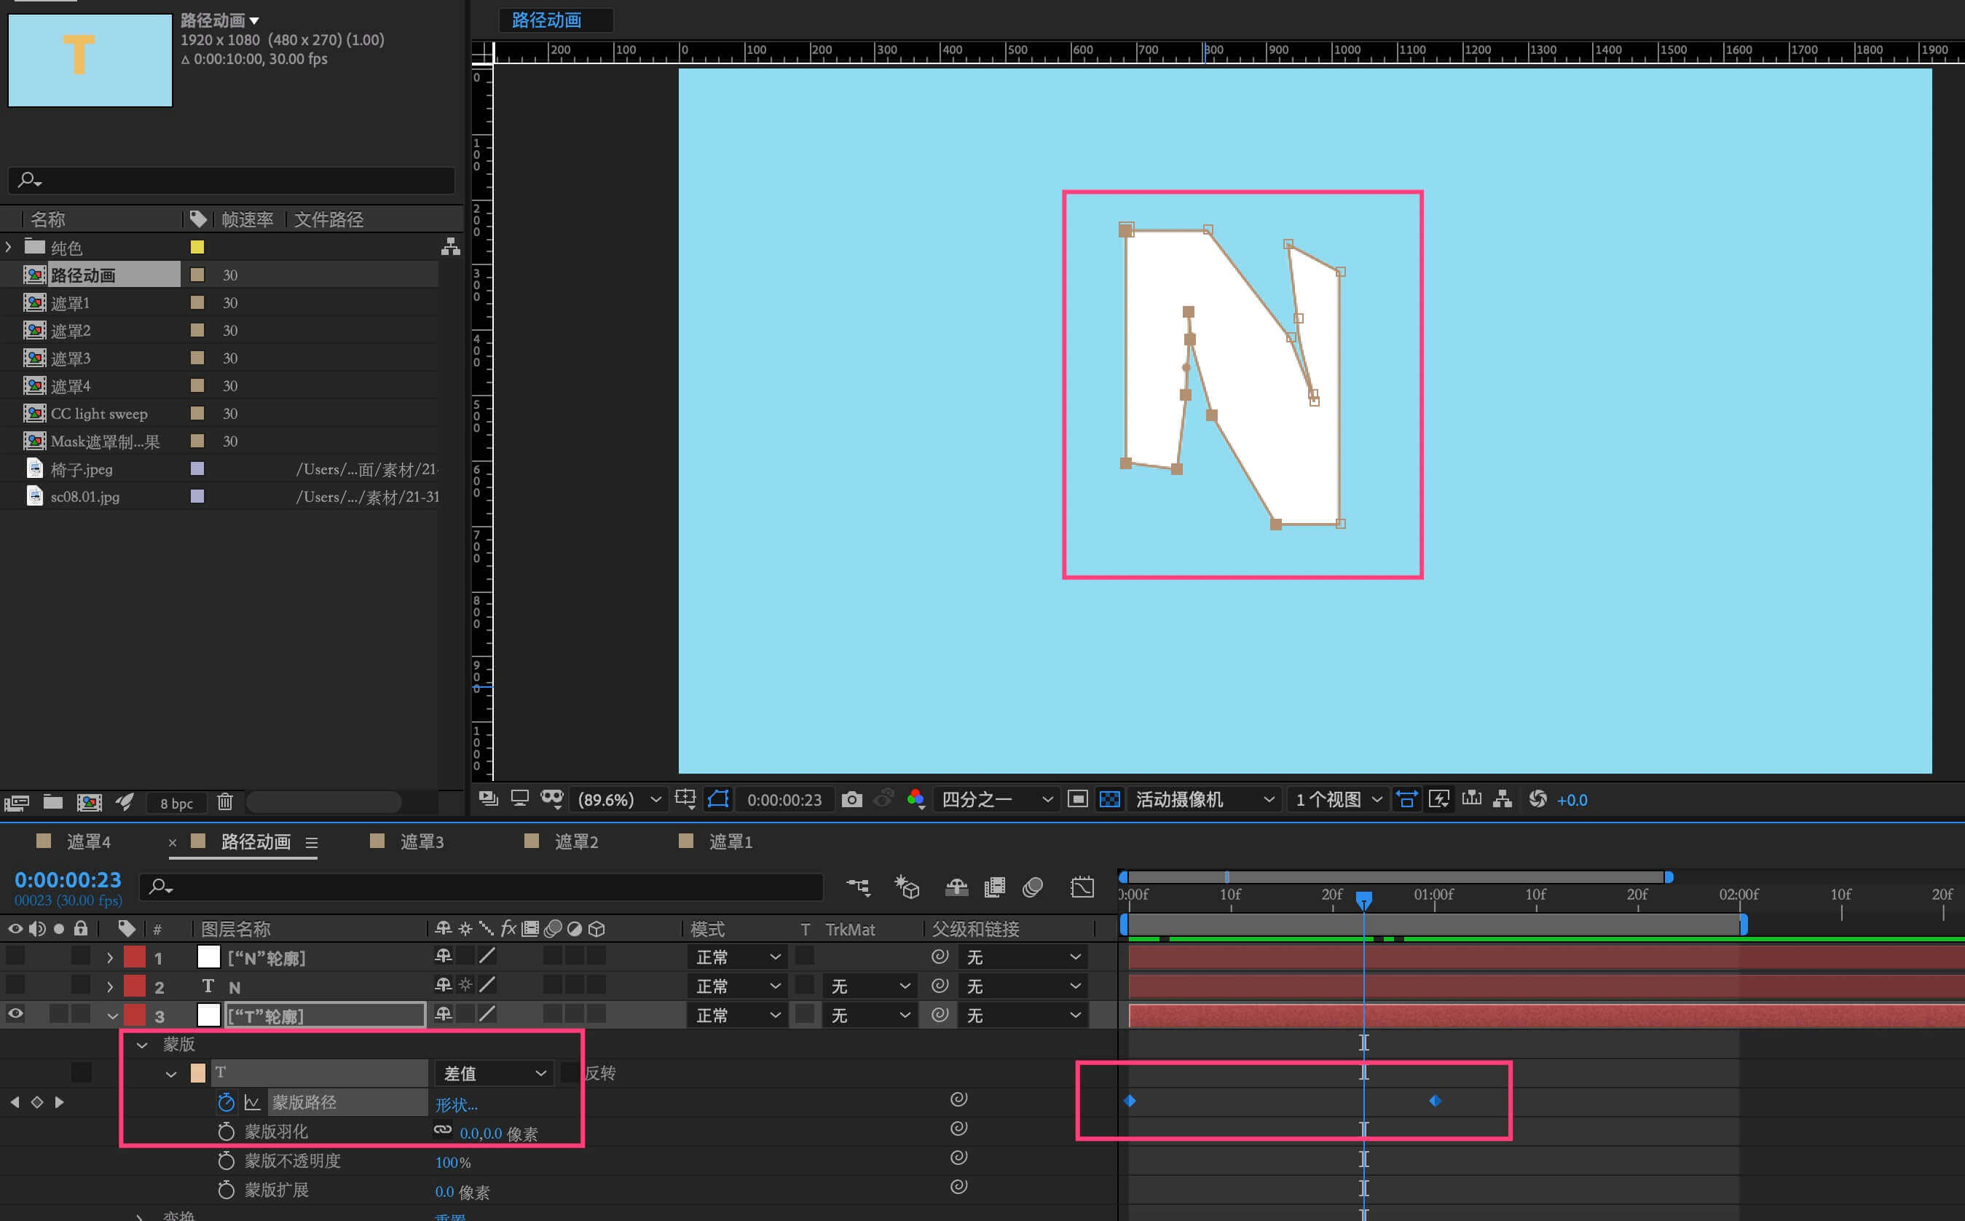Viewport: 1965px width, 1221px height.
Task: Click the 8 bpc color depth button
Action: pos(176,804)
